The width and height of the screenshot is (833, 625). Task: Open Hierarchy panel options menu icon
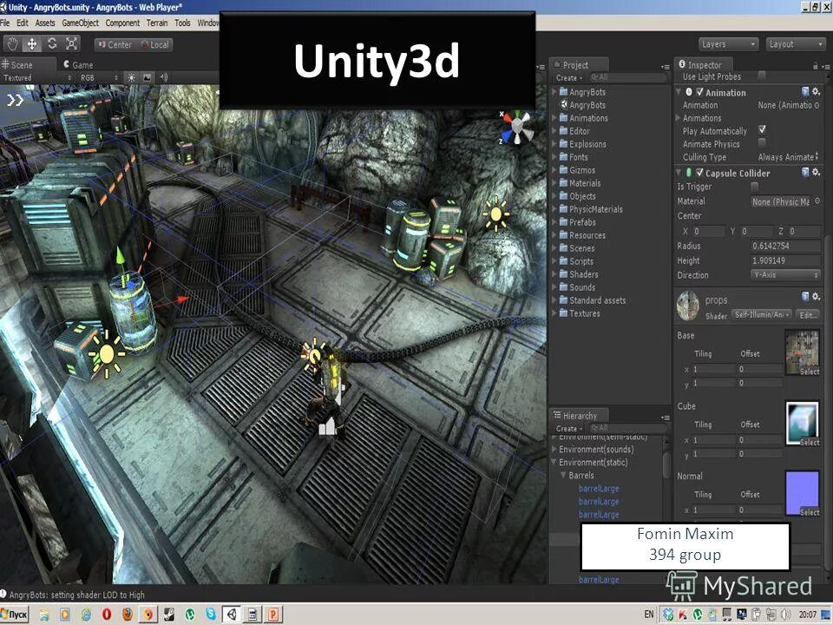click(666, 418)
